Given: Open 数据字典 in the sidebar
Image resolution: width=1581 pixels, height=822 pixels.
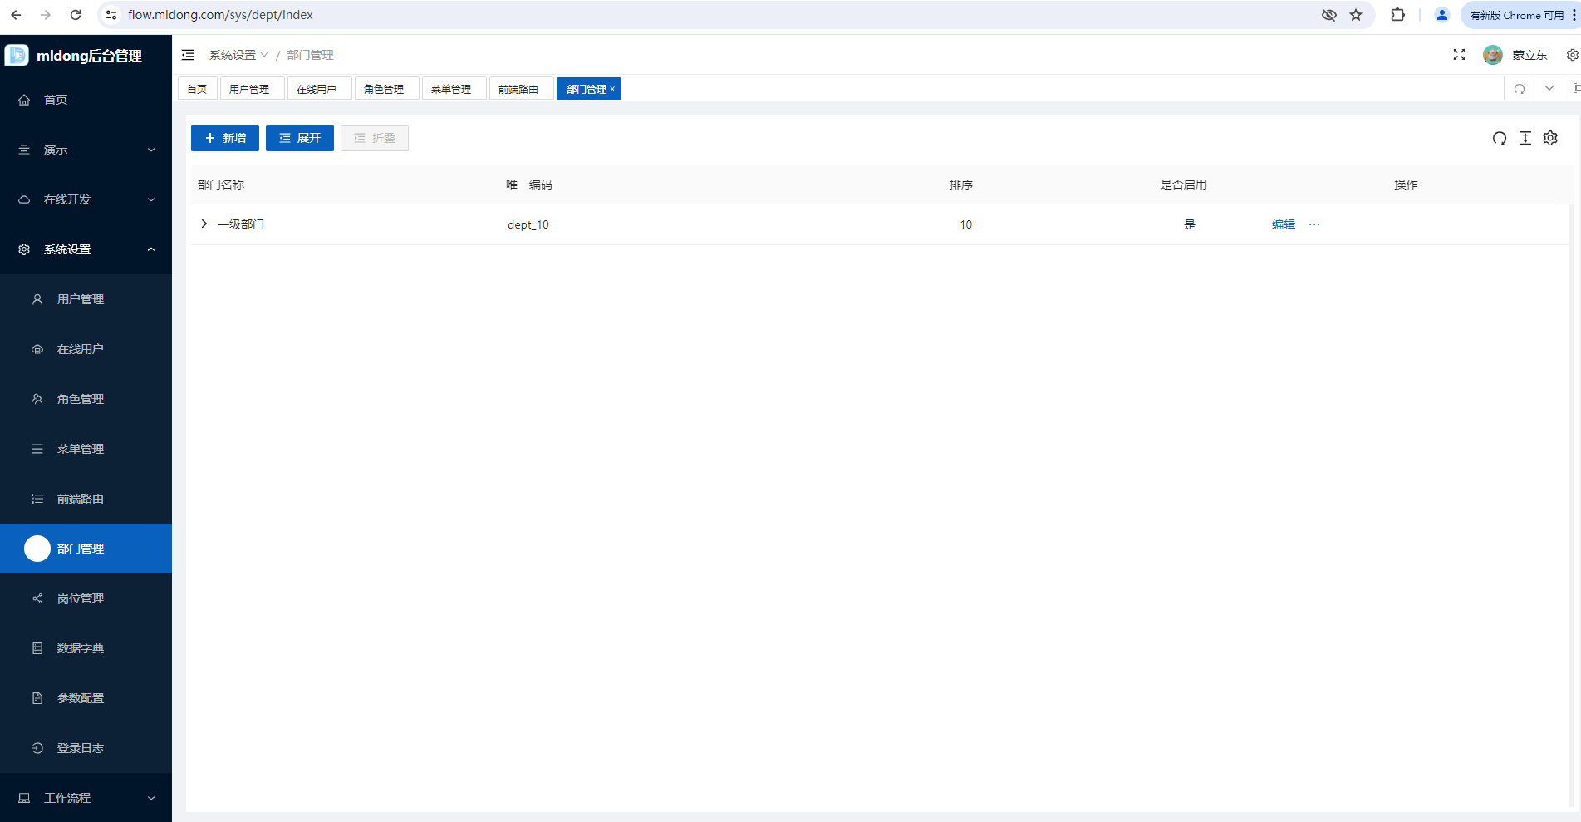Looking at the screenshot, I should tap(86, 648).
